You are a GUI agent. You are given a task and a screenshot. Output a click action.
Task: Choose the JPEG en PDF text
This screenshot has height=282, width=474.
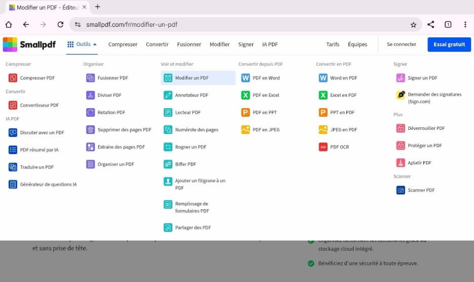344,130
